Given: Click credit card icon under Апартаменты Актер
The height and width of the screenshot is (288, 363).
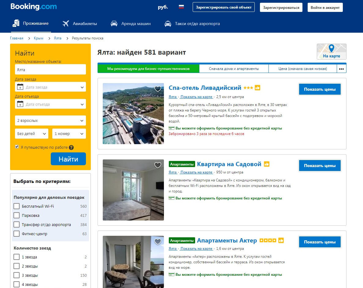Looking at the screenshot, I should (172, 275).
